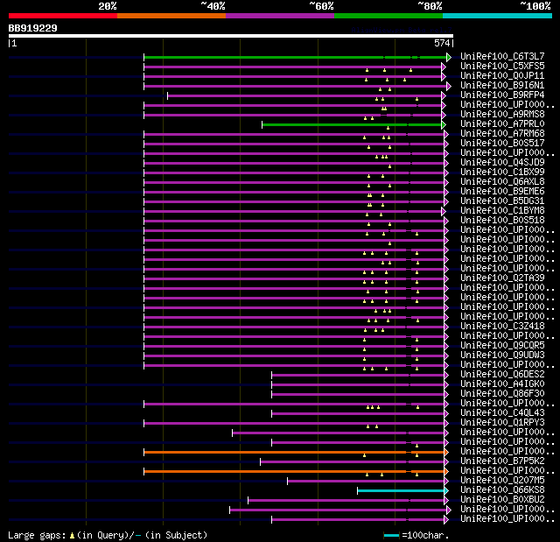The image size is (560, 542).
Task: Open the UniRef100_B9I6N1 hit label
Action: (x=502, y=86)
